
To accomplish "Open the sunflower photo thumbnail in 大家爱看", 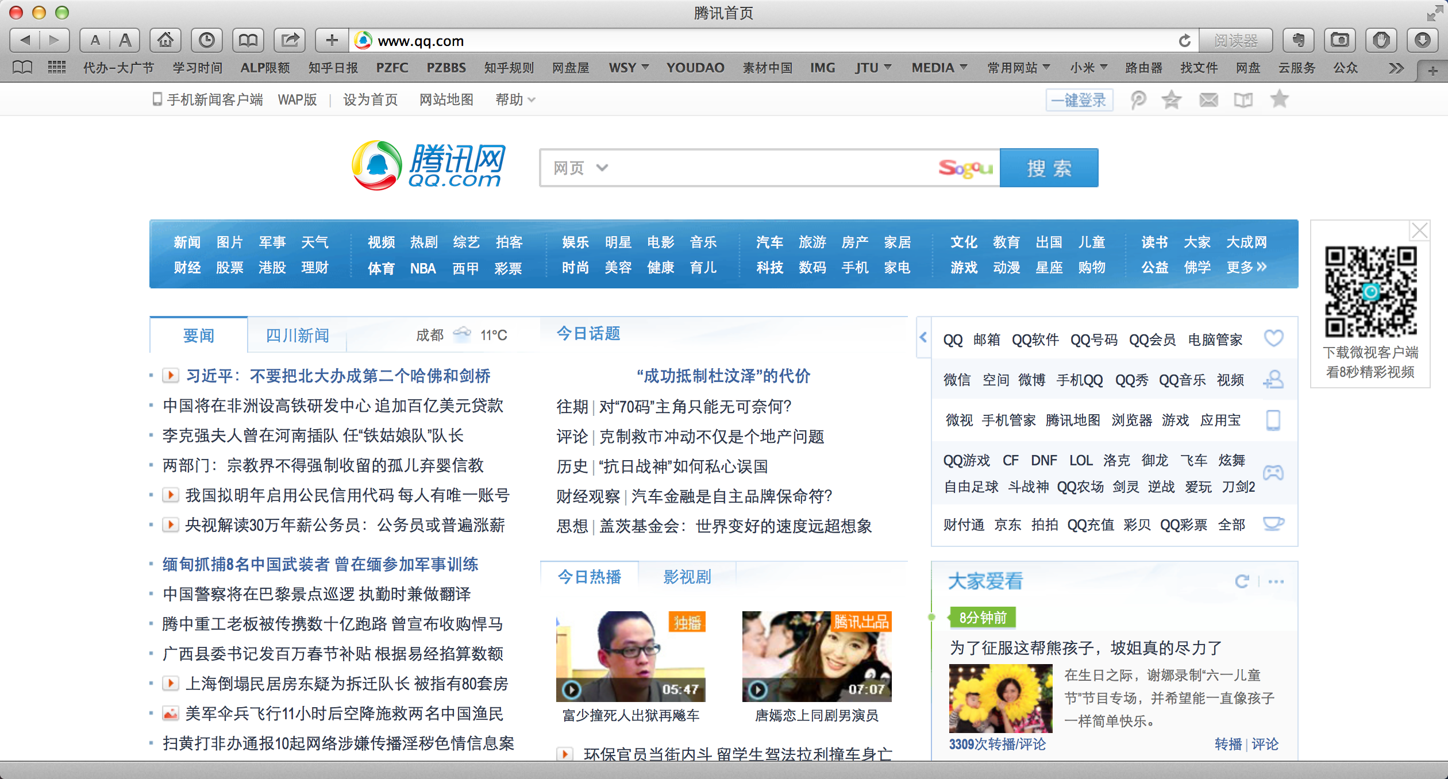I will pyautogui.click(x=1000, y=698).
